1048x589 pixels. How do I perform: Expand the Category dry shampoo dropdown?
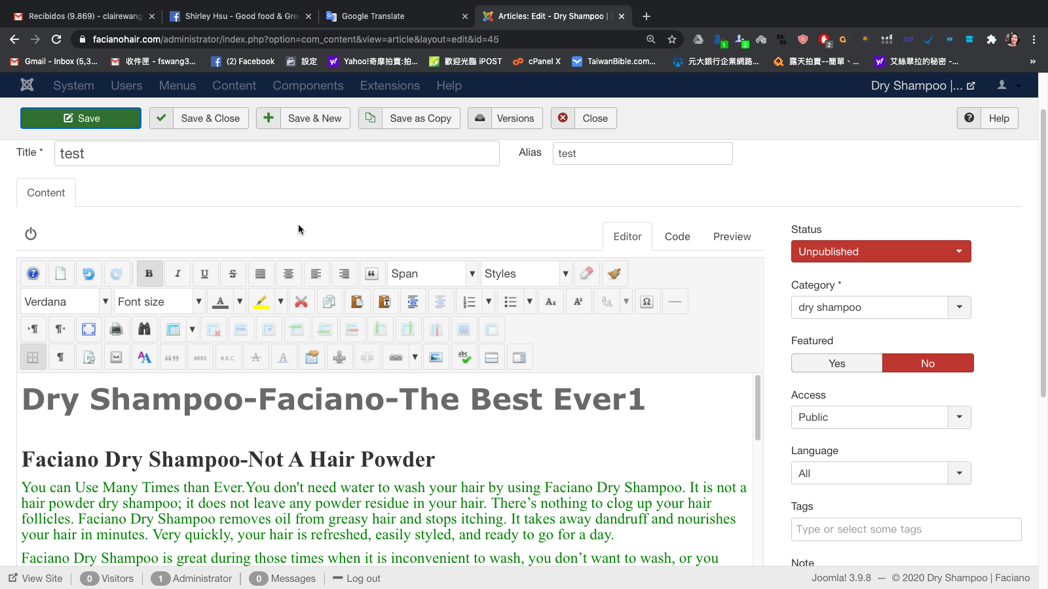(x=880, y=307)
